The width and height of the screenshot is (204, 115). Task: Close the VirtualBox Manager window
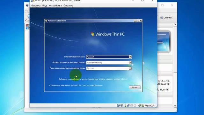pos(172,5)
